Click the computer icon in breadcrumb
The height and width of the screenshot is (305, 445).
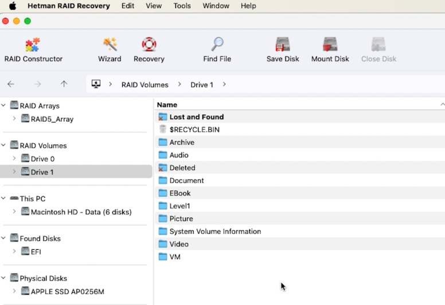pos(96,84)
